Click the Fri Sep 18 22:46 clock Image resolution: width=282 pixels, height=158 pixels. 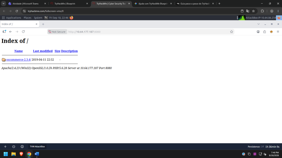click(59, 18)
